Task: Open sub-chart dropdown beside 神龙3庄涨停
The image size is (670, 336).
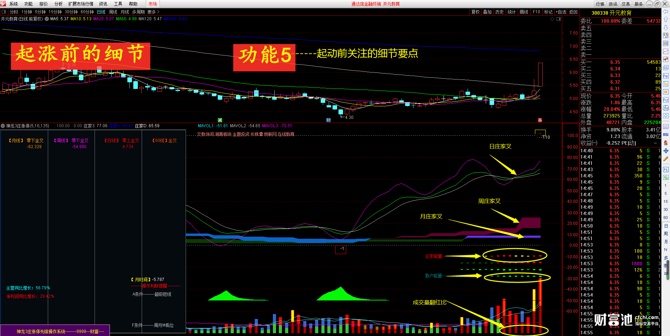Action: click(x=3, y=126)
